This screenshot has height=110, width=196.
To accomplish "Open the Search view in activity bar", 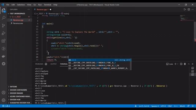I will [x=3, y=18].
